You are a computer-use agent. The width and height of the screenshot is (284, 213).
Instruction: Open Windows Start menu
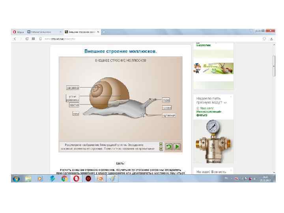[16, 179]
